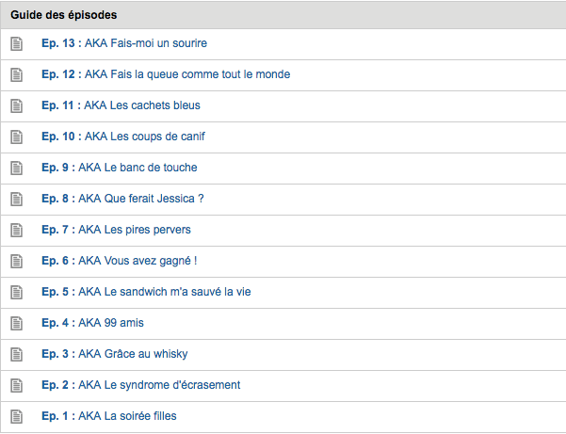
Task: Open AKA Les coups de canif episode
Action: click(123, 137)
